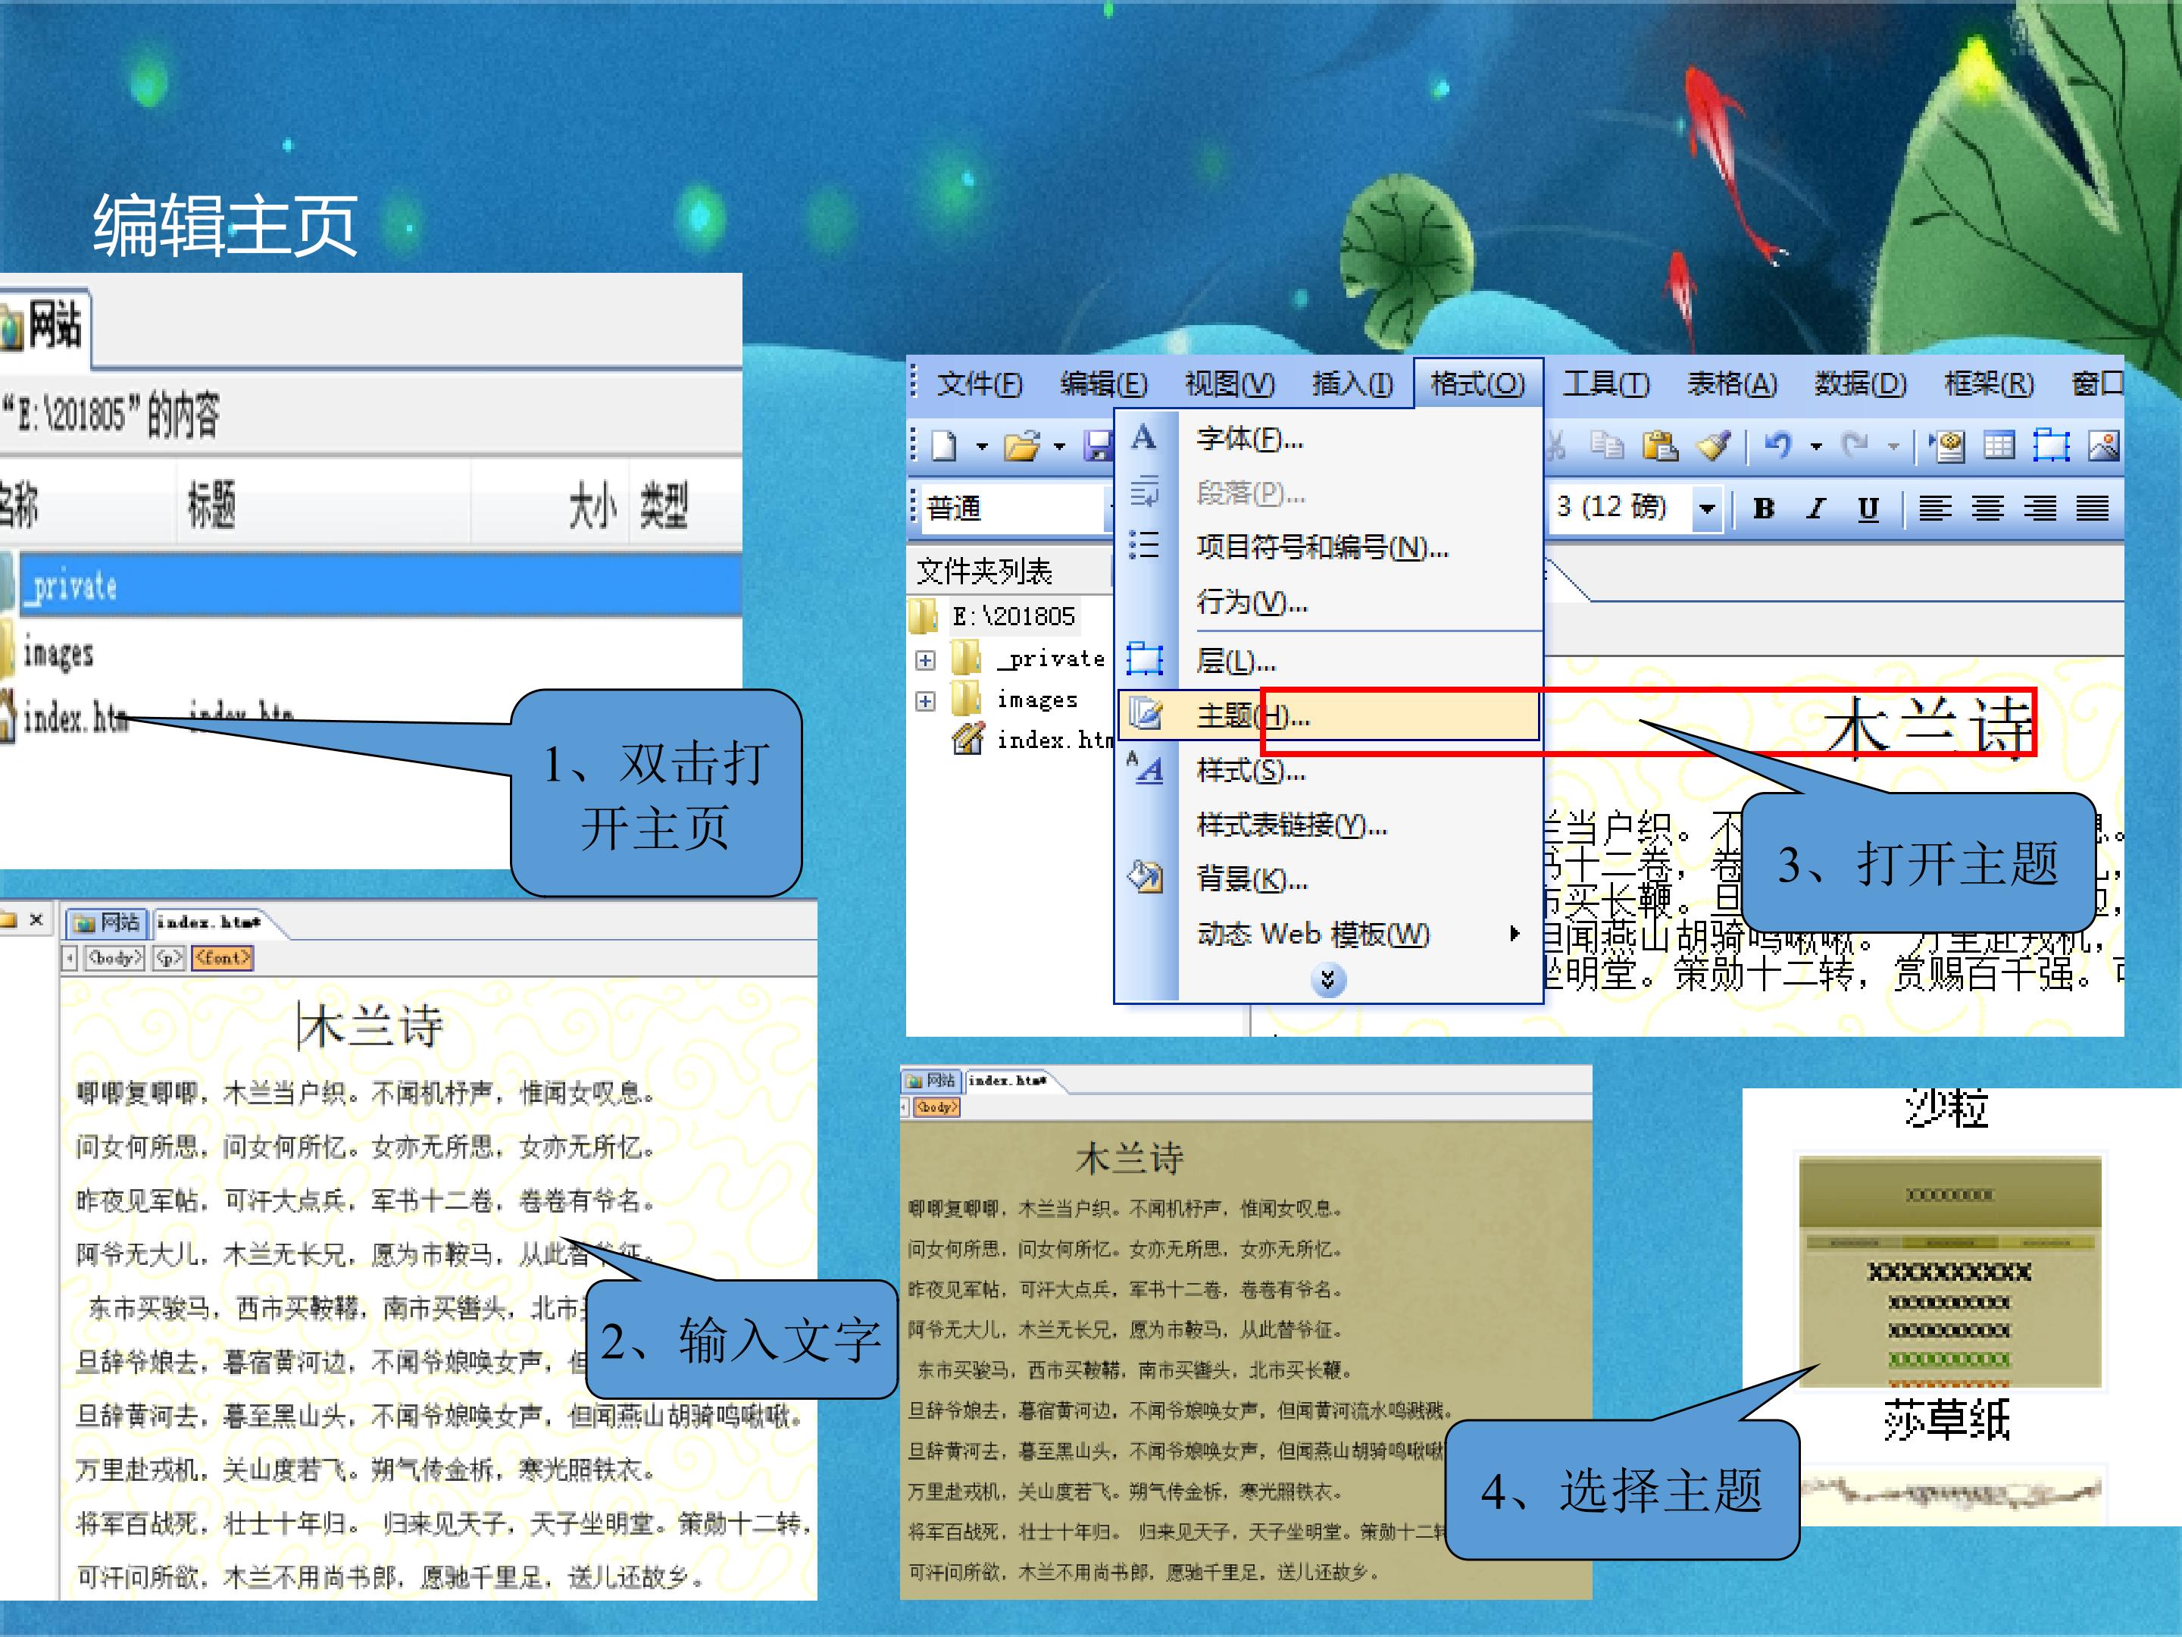Click the Web Component toolbar icon

(1947, 446)
